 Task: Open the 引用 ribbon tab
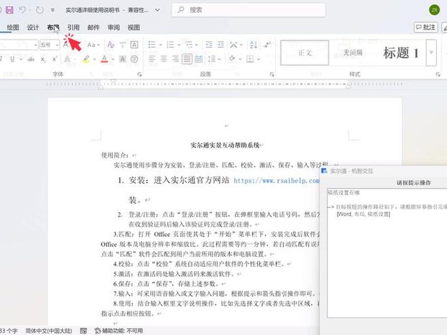click(73, 27)
